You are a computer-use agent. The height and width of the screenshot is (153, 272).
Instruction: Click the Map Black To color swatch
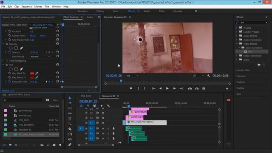tap(32, 74)
